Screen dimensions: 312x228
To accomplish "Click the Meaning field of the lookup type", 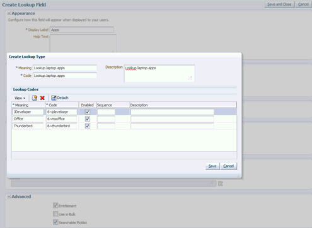I will click(65, 68).
